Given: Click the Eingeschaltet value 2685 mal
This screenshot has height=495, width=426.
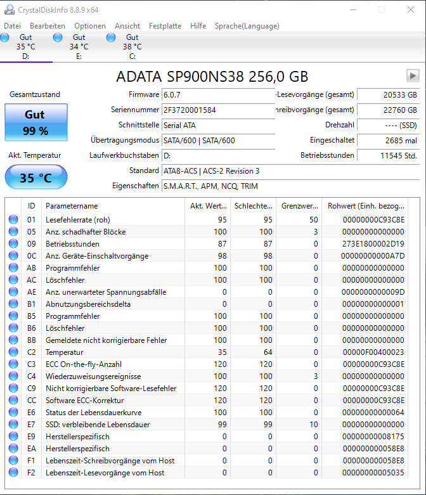Looking at the screenshot, I should (388, 140).
